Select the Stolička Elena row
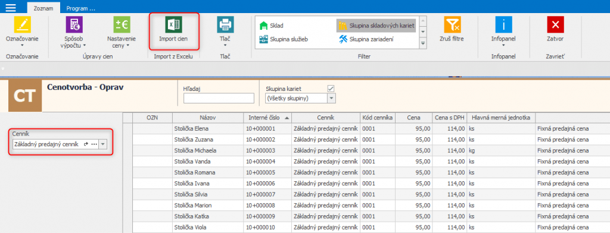Viewport: 610px width, 233px height. tap(366, 128)
